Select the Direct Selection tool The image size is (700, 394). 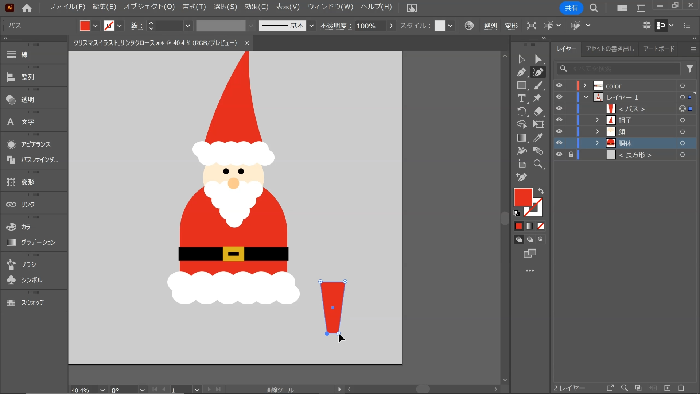pos(538,59)
